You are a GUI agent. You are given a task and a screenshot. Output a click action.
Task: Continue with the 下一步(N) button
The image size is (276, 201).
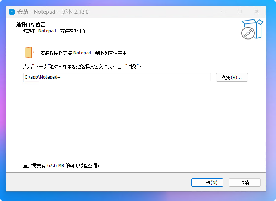pos(207,182)
